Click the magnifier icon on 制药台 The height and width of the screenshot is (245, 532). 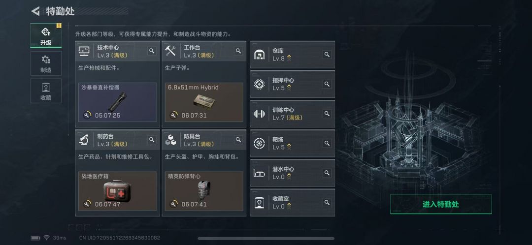pos(152,140)
